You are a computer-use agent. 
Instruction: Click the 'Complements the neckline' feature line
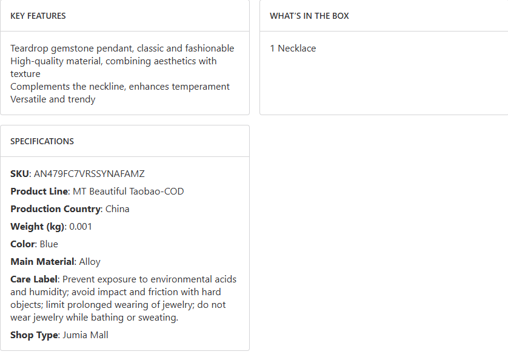pos(120,87)
